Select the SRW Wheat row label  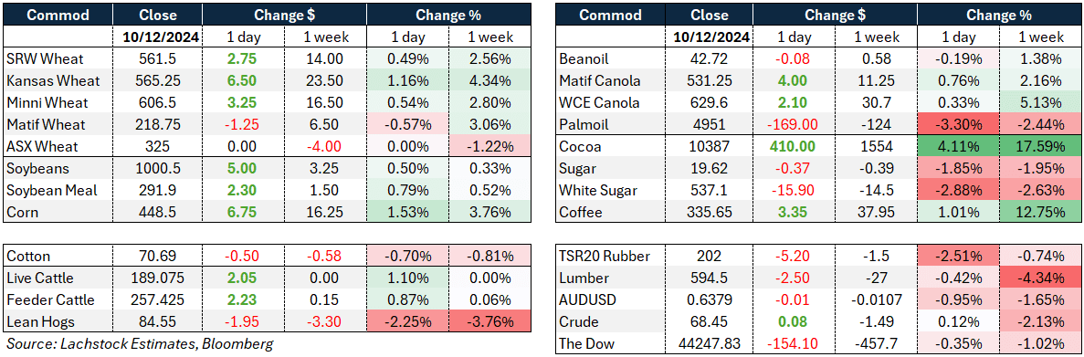[41, 58]
